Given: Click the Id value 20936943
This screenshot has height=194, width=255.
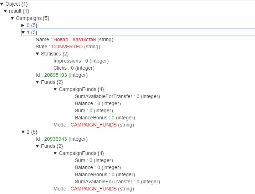Looking at the screenshot, I should coord(56,139).
